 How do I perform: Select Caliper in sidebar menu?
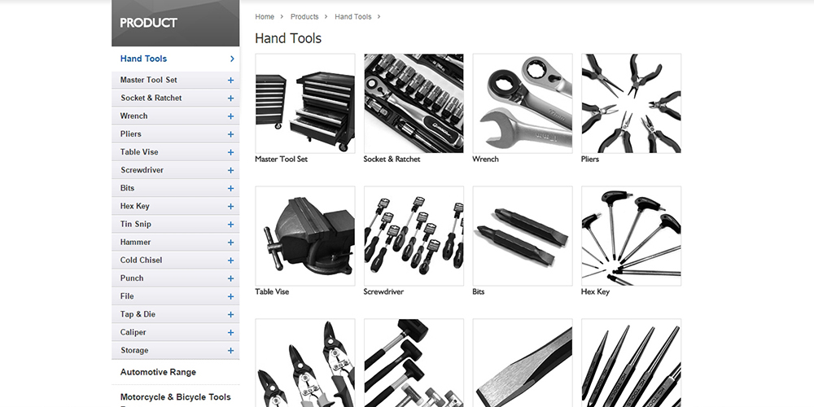coord(133,332)
